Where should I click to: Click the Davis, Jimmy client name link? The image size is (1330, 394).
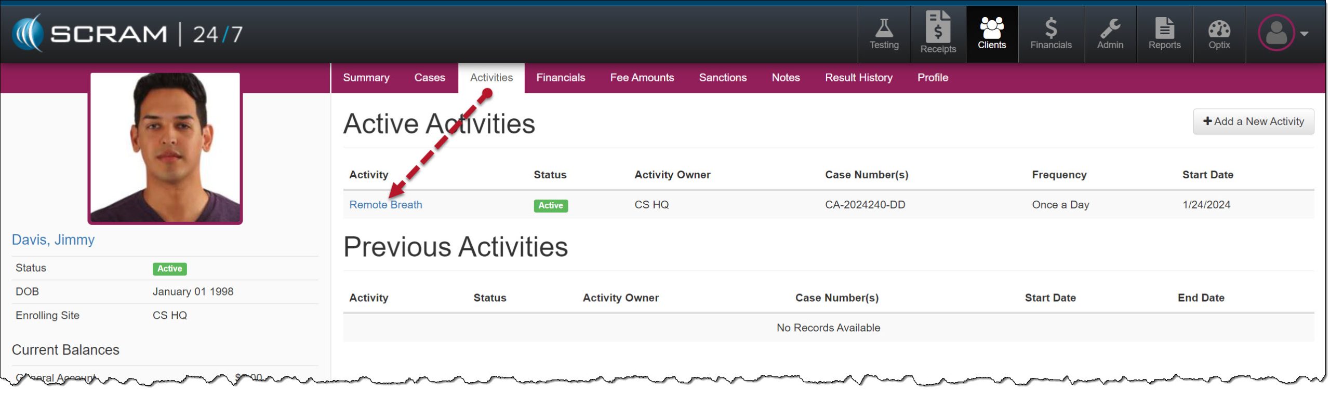tap(53, 240)
